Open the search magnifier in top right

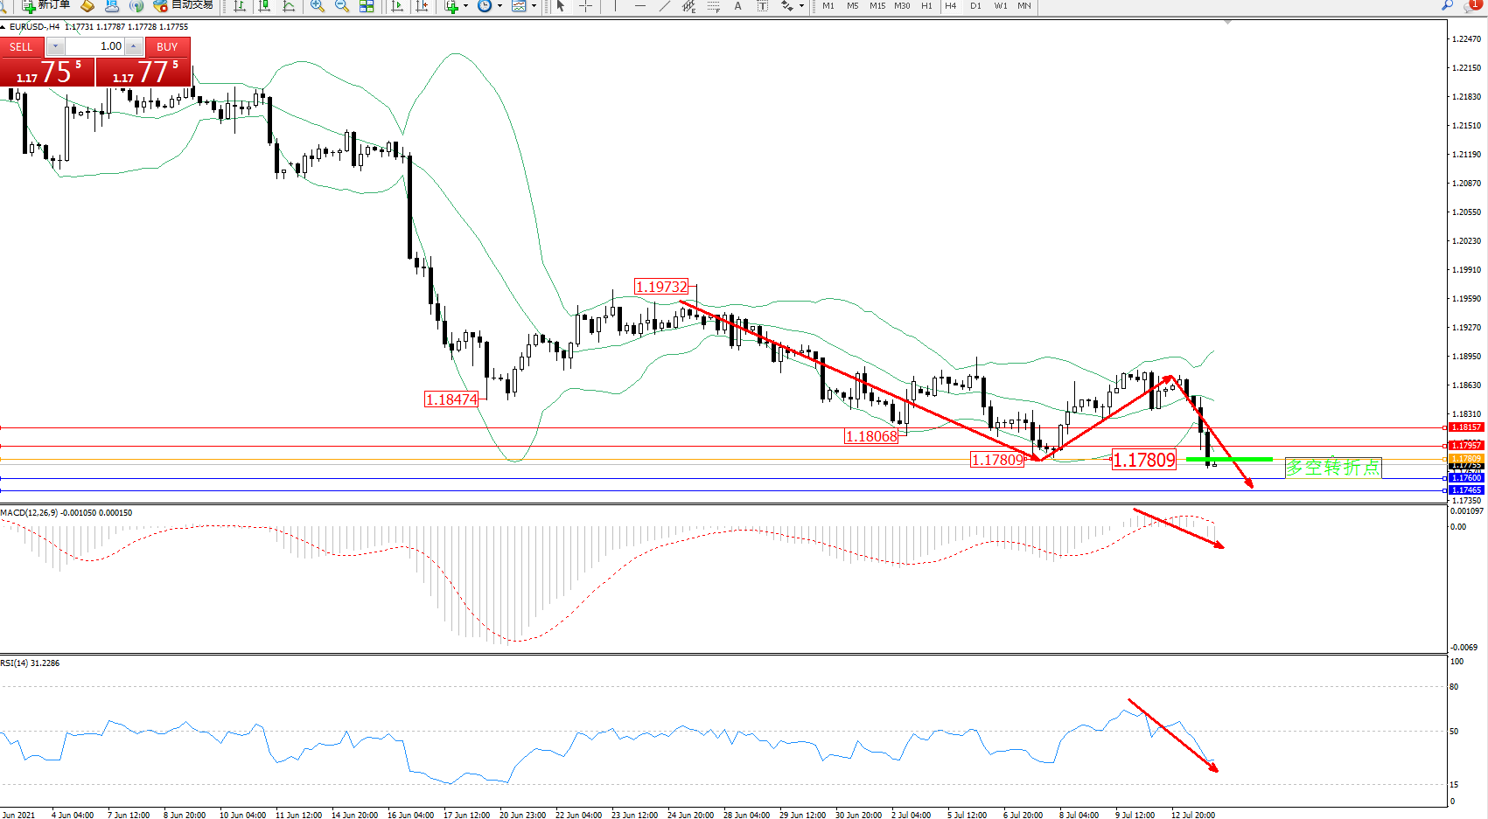click(1448, 6)
